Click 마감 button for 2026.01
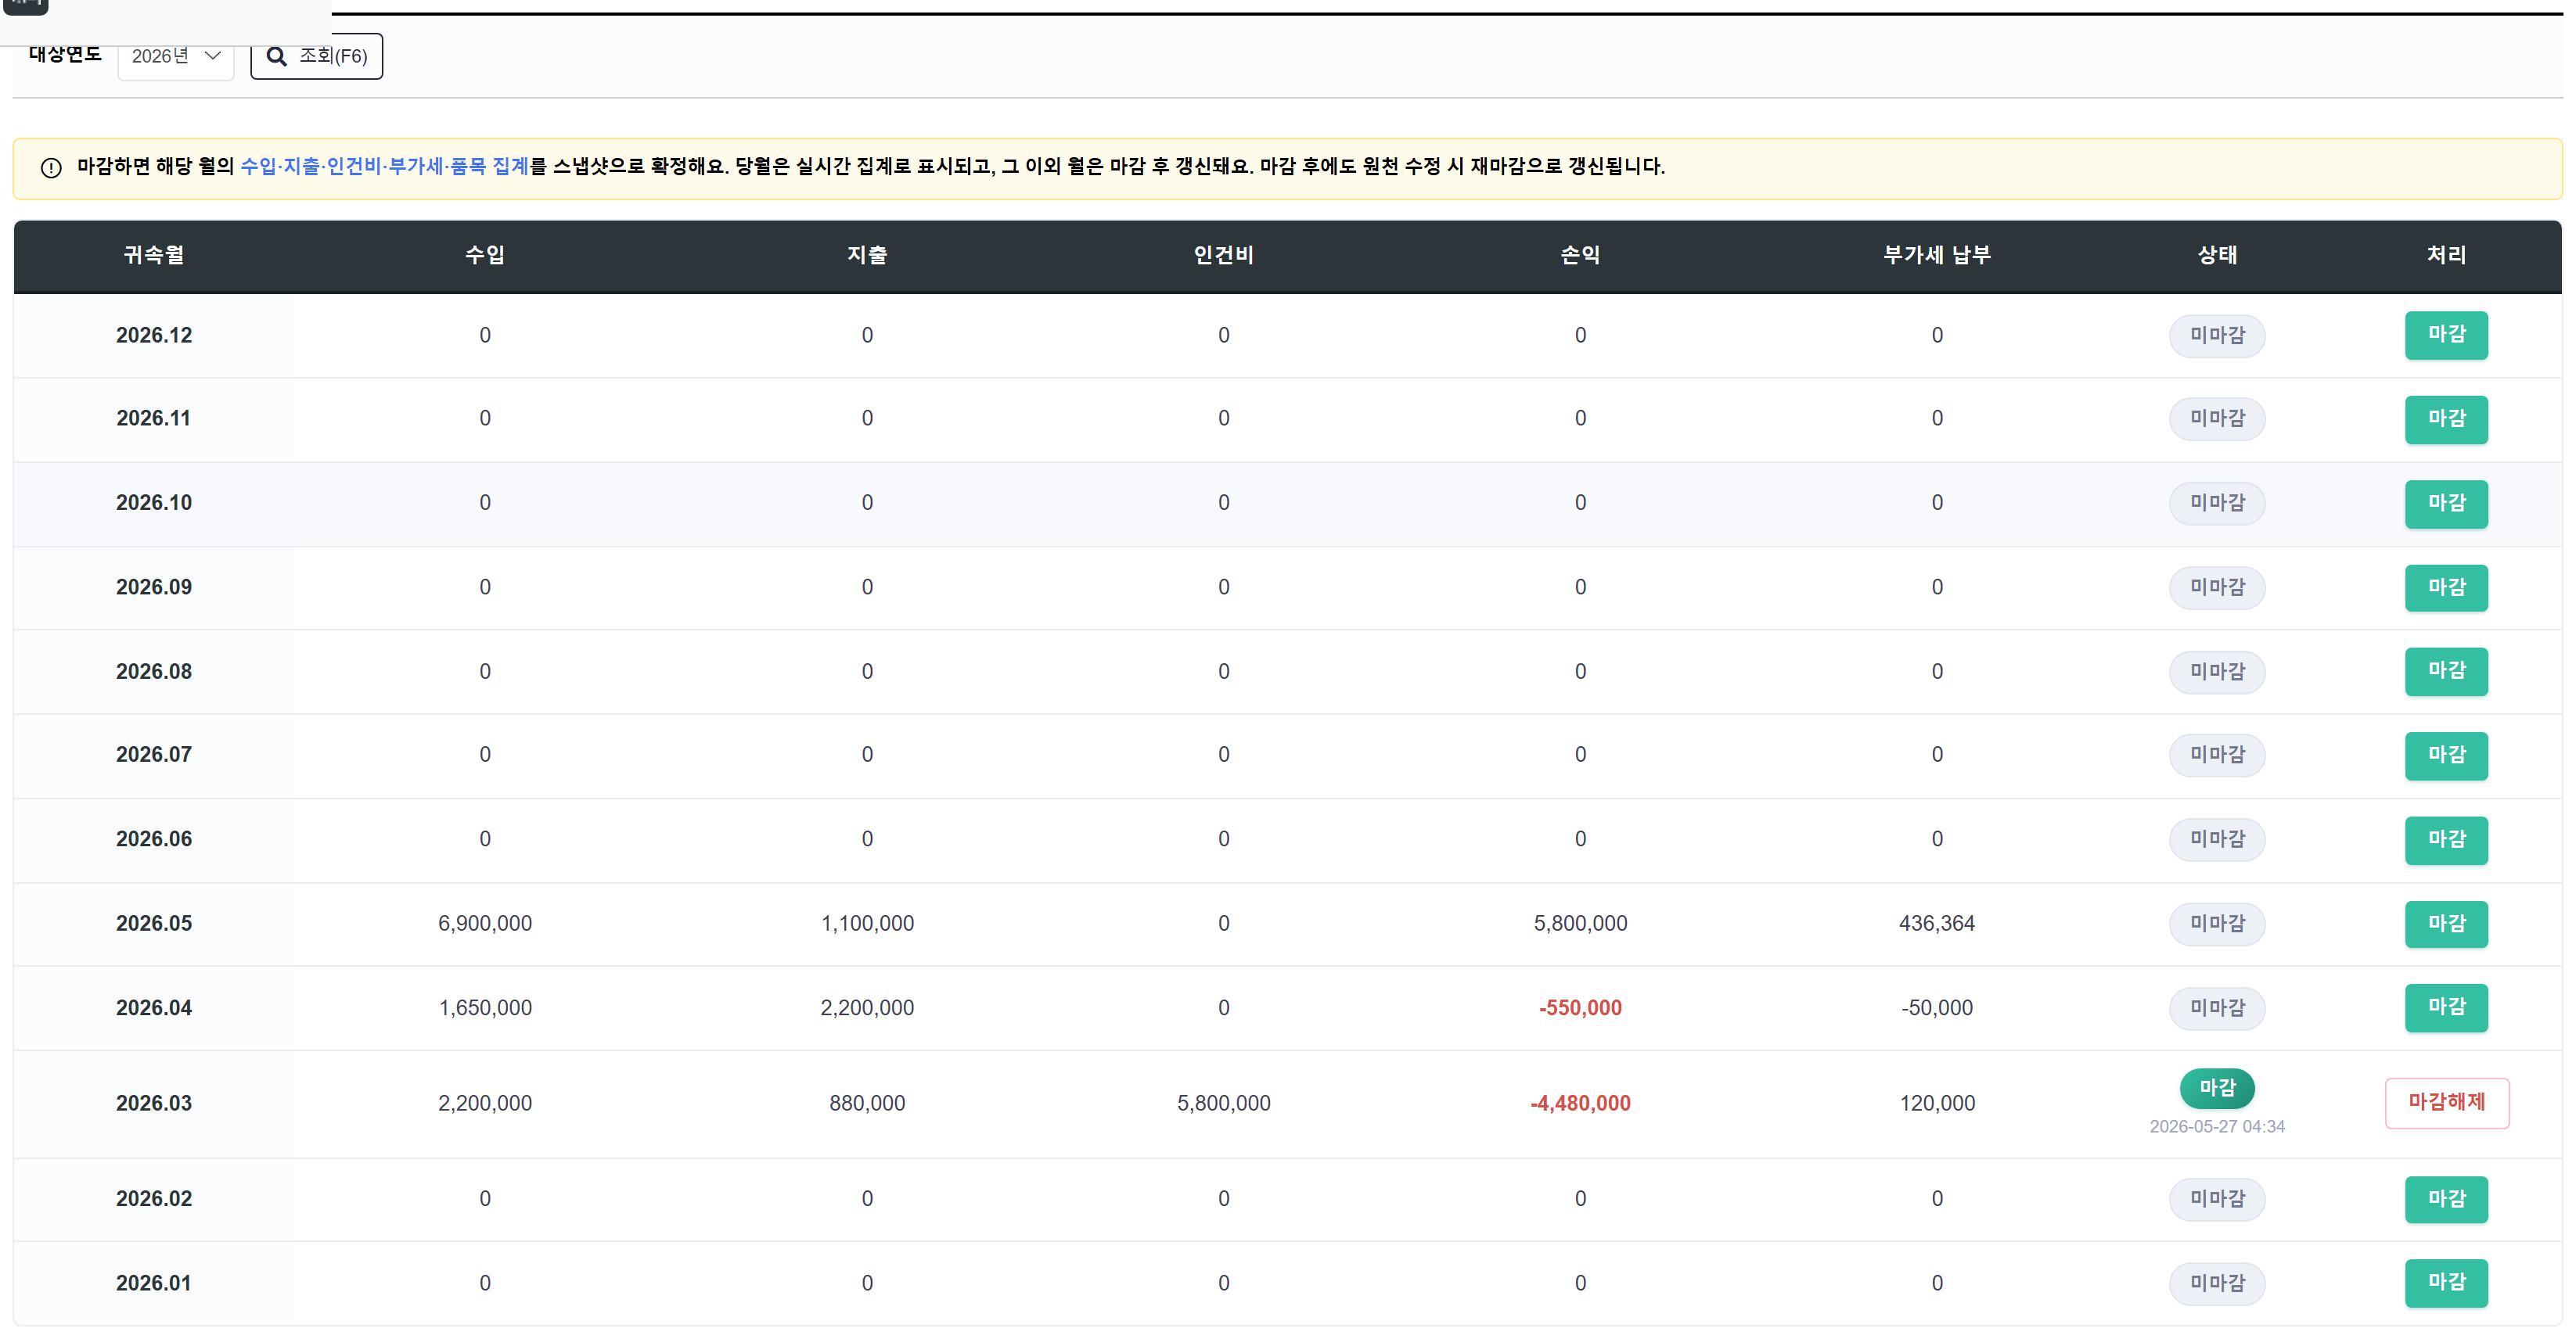Viewport: 2576px width, 1339px height. pyautogui.click(x=2446, y=1283)
